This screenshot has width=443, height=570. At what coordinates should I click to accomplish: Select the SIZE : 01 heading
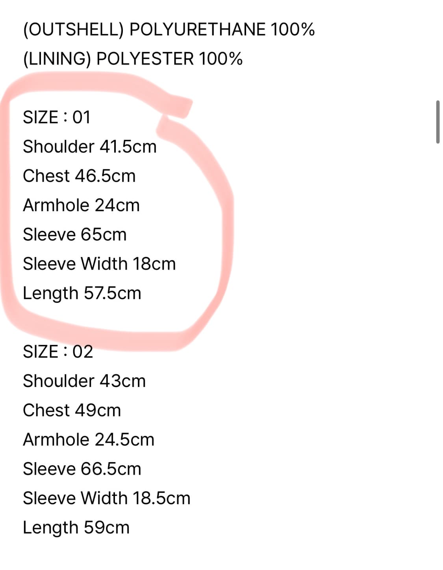point(57,117)
